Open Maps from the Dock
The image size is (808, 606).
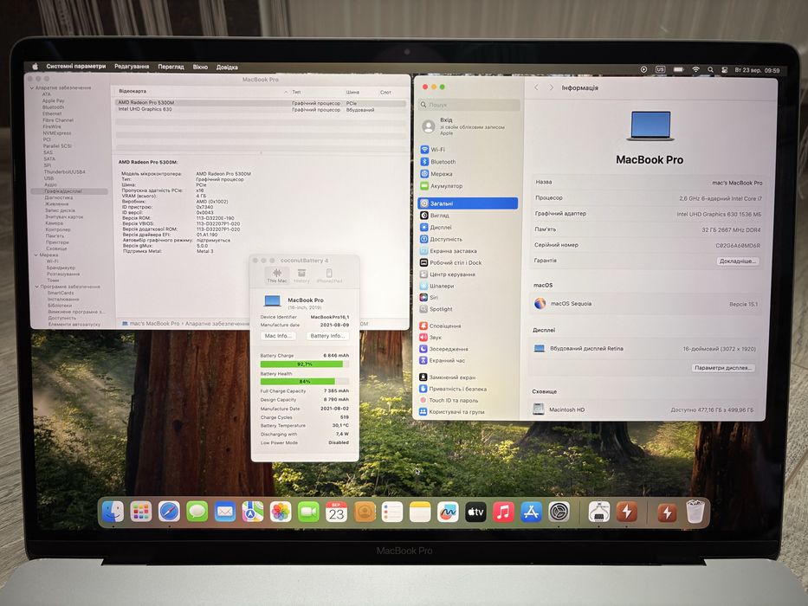pos(253,513)
